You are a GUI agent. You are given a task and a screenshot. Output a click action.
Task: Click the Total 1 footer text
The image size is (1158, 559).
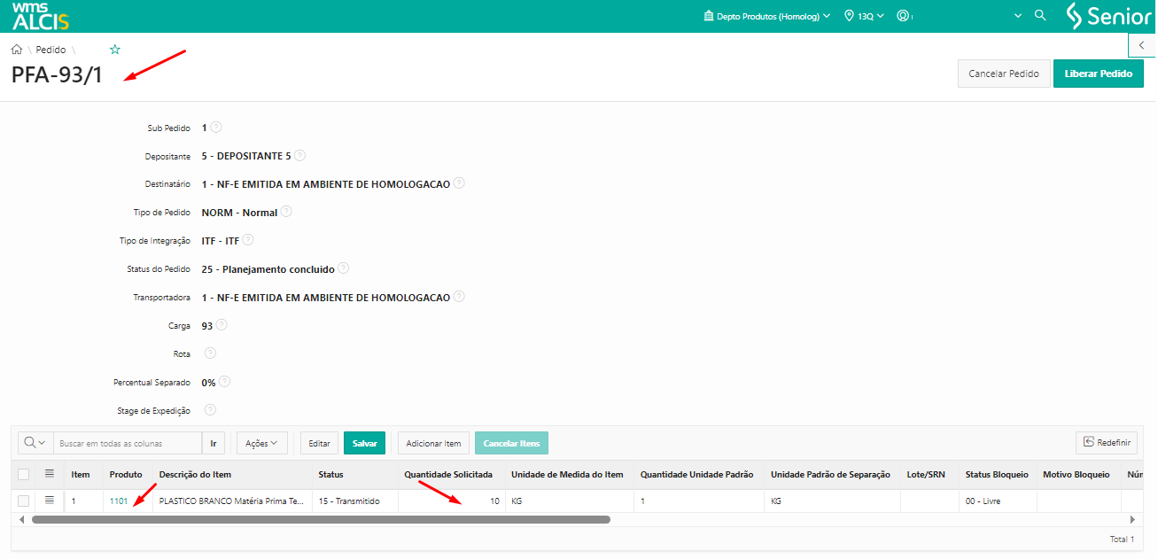point(1122,539)
